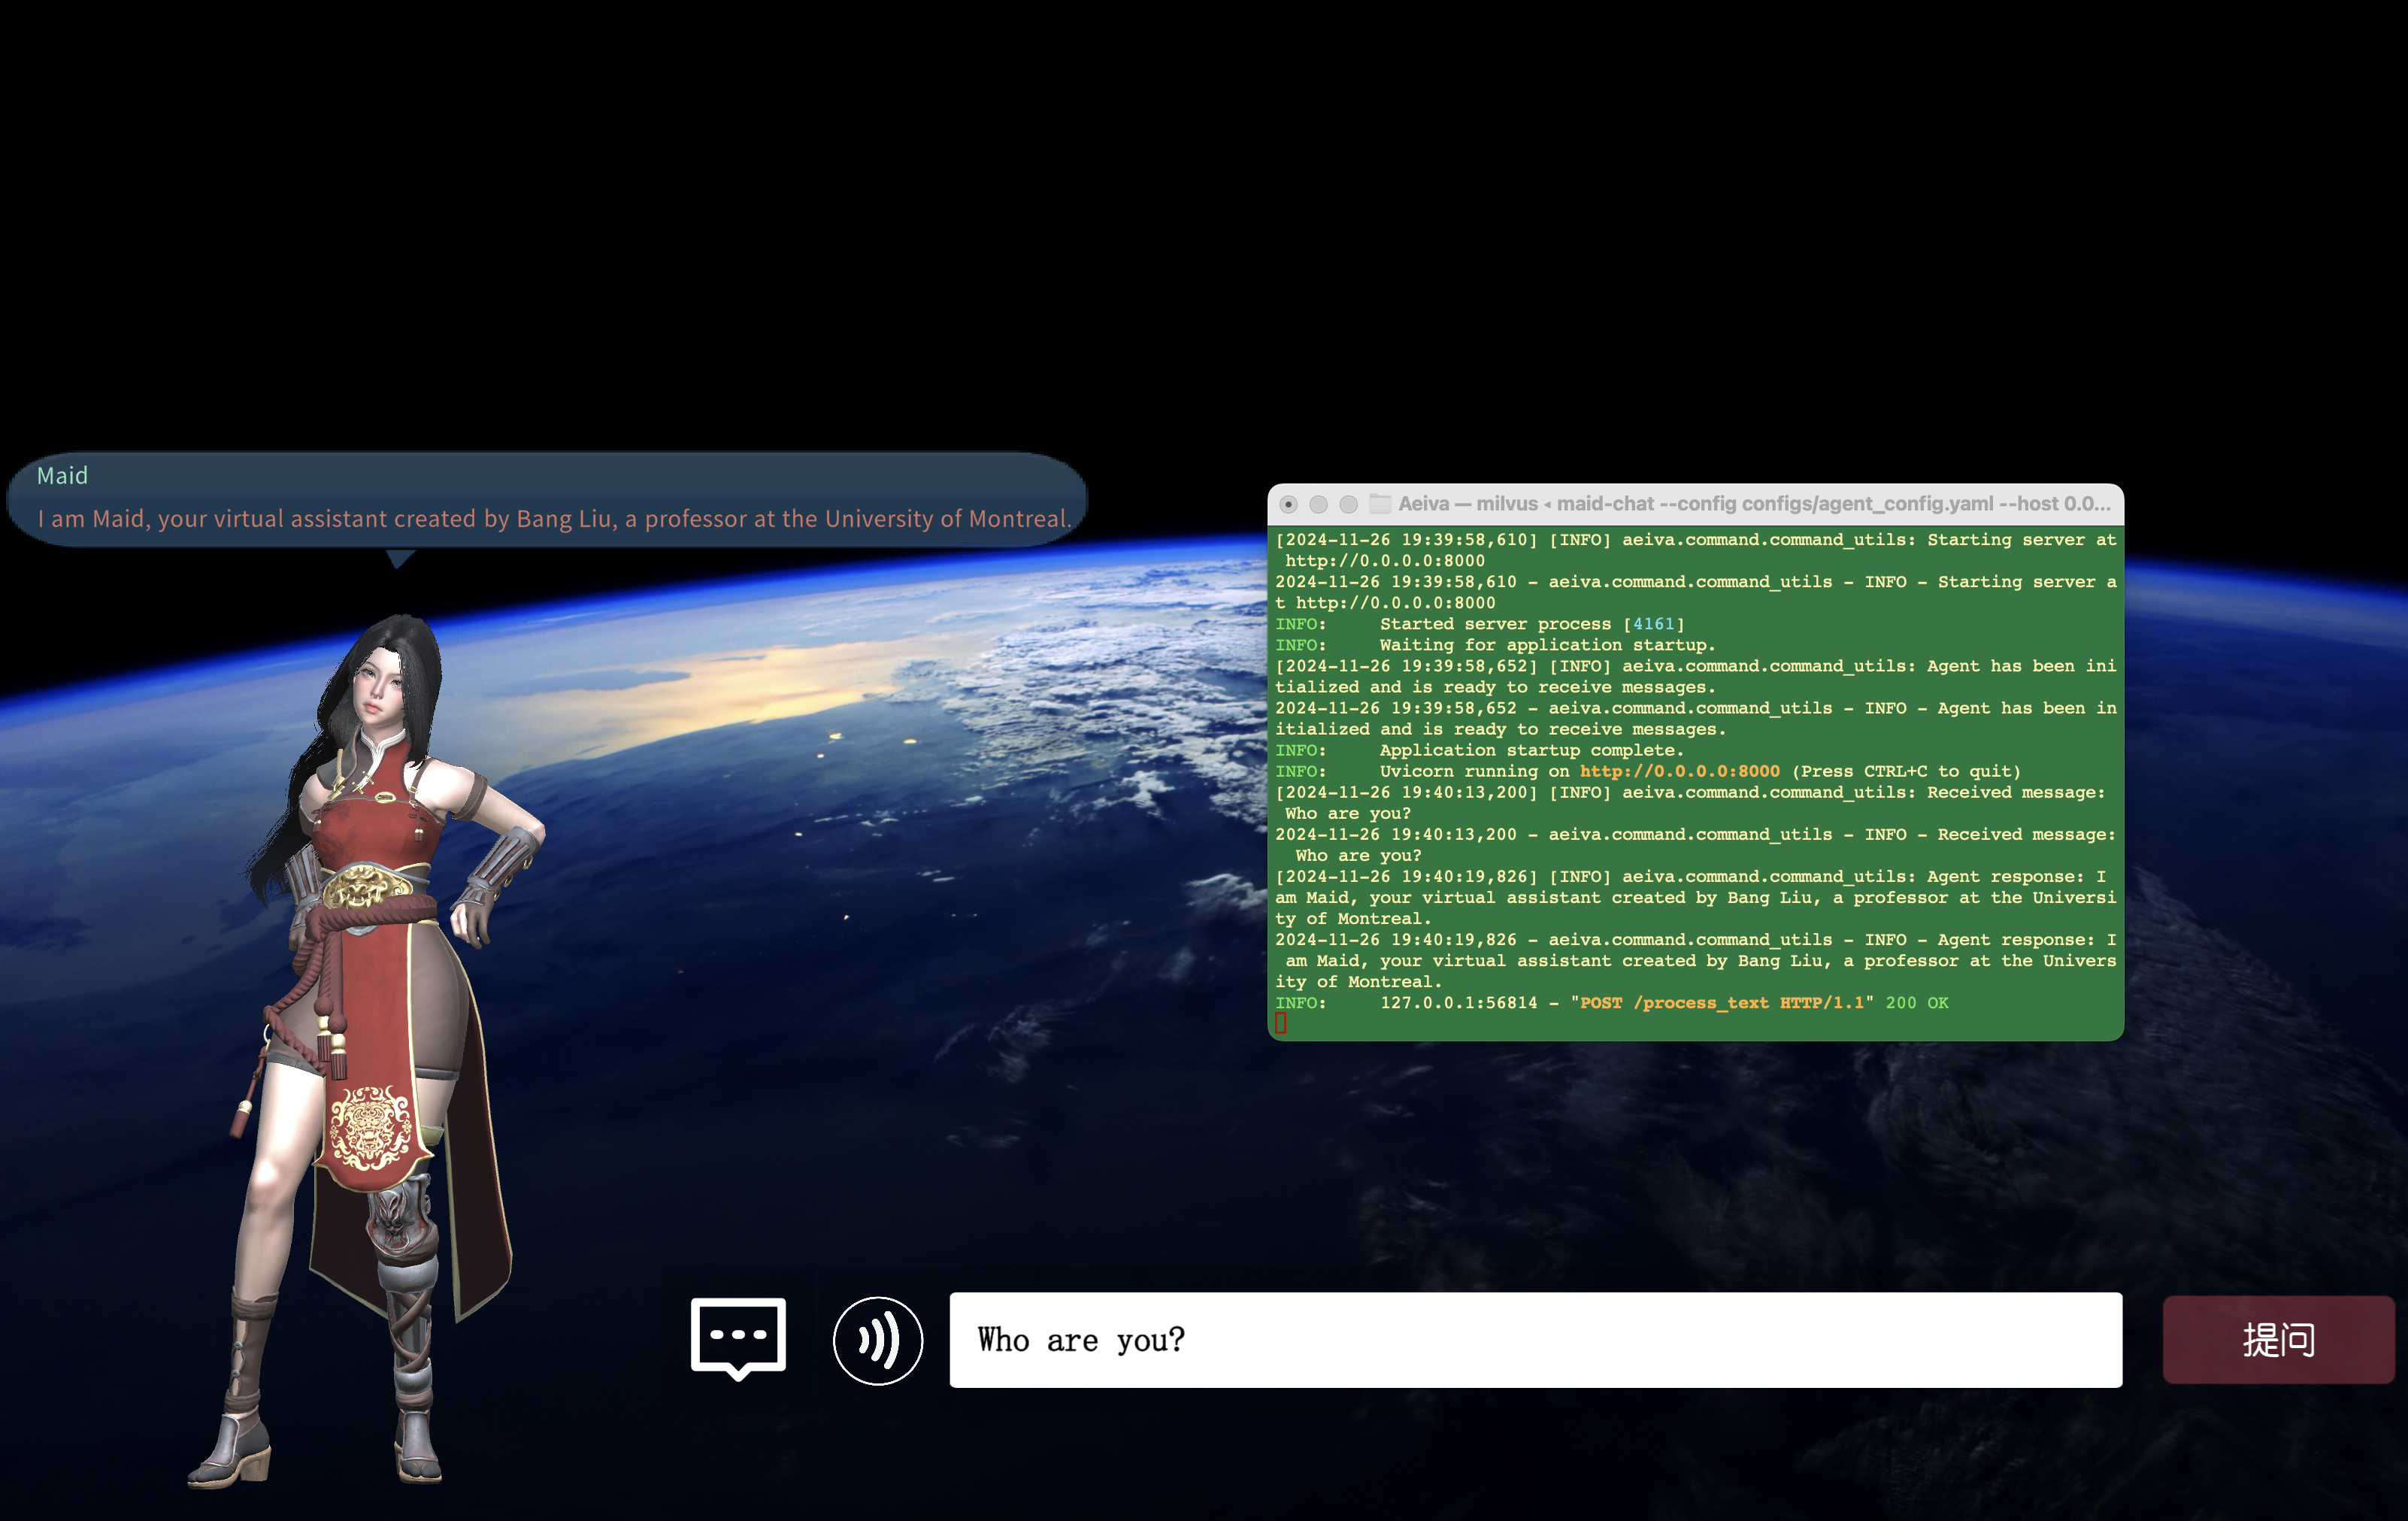Focus the 'Who are you?' text input
The image size is (2408, 1521).
[x=1535, y=1339]
